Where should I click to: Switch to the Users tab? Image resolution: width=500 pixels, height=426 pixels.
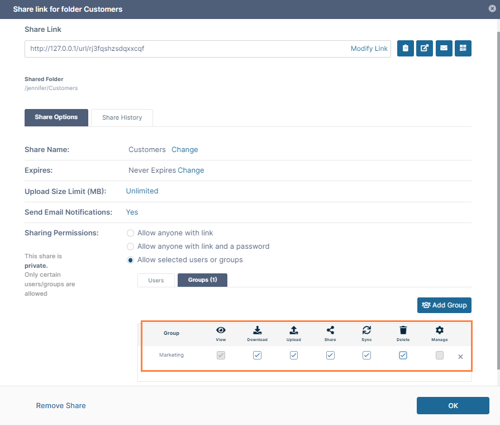[x=156, y=280]
